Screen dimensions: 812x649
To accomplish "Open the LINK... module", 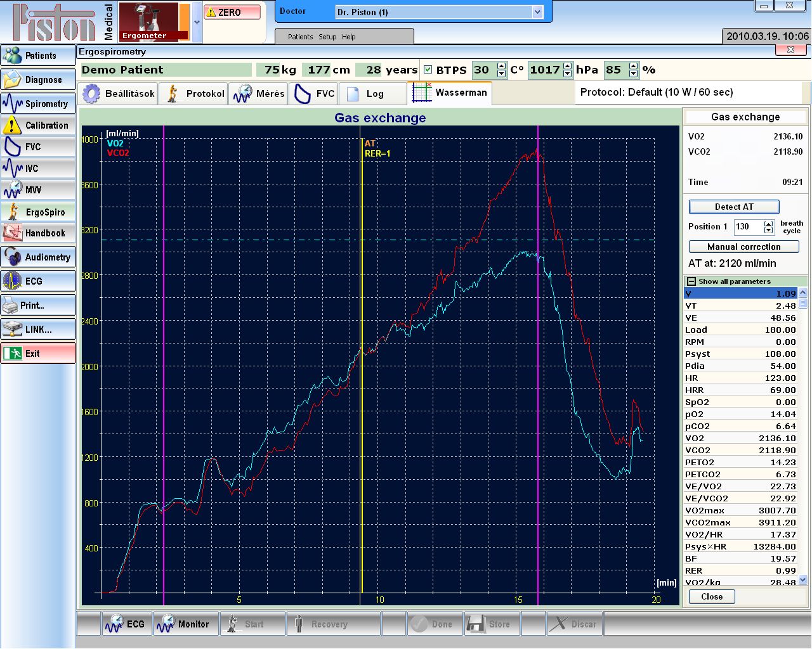I will 38,329.
